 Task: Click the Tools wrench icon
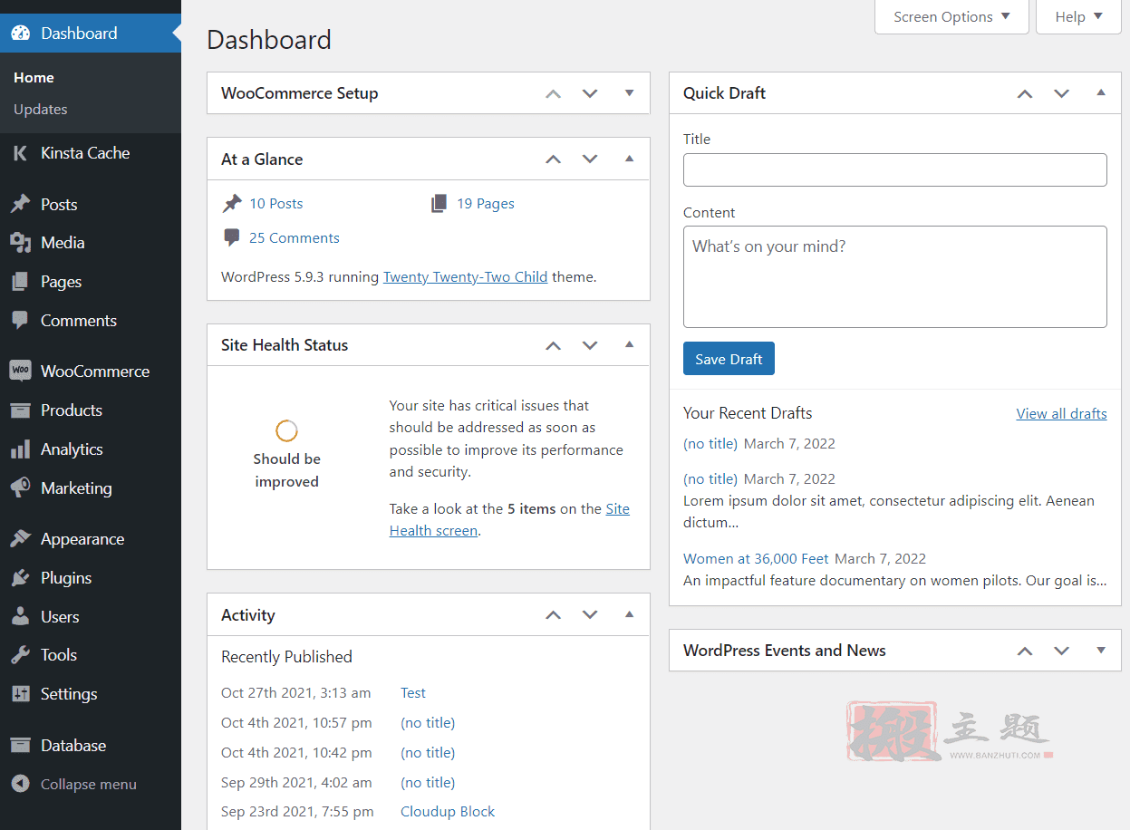(x=20, y=655)
